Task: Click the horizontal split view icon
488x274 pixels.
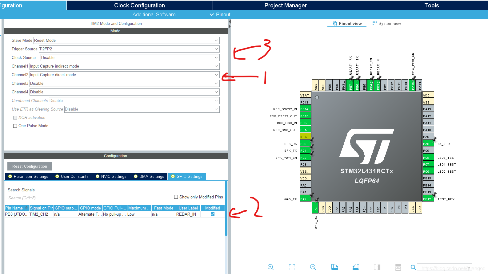Action: coord(398,267)
